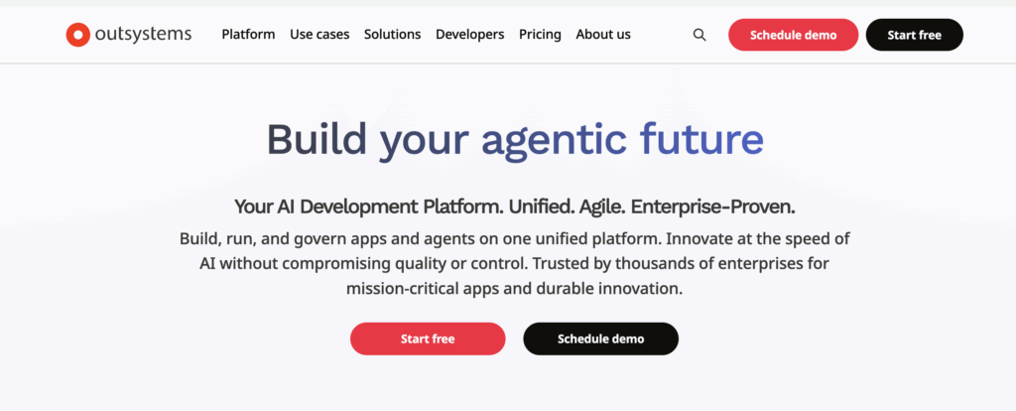Select the "Your AI Development Platform" tagline
The height and width of the screenshot is (411, 1016).
(x=368, y=206)
